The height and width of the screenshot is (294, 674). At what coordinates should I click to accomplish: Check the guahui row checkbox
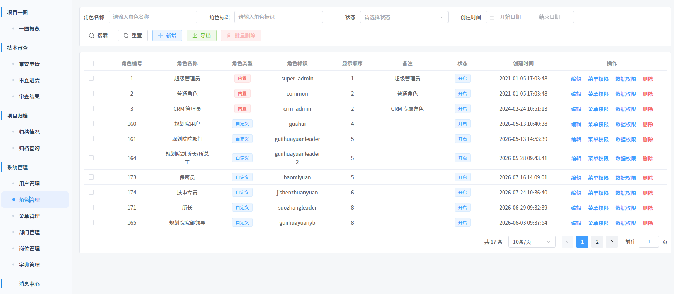click(91, 124)
